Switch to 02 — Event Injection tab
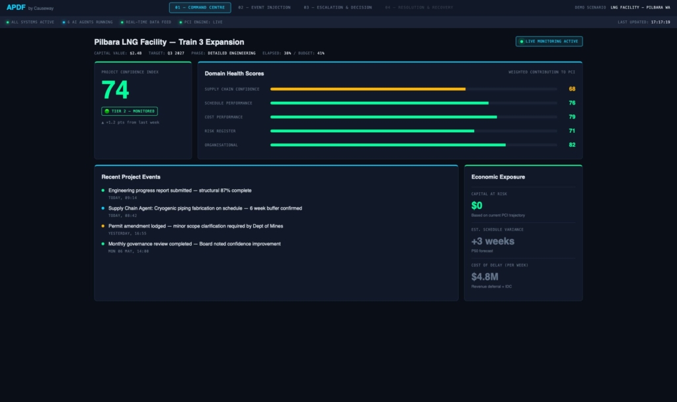Screen dimensions: 677x402 tap(264, 7)
